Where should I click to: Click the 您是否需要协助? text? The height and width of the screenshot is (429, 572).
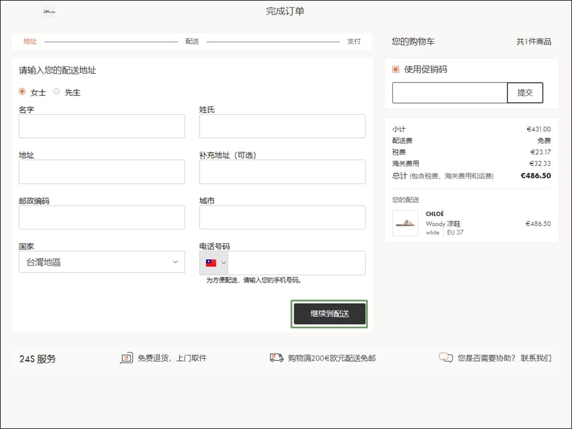[486, 358]
